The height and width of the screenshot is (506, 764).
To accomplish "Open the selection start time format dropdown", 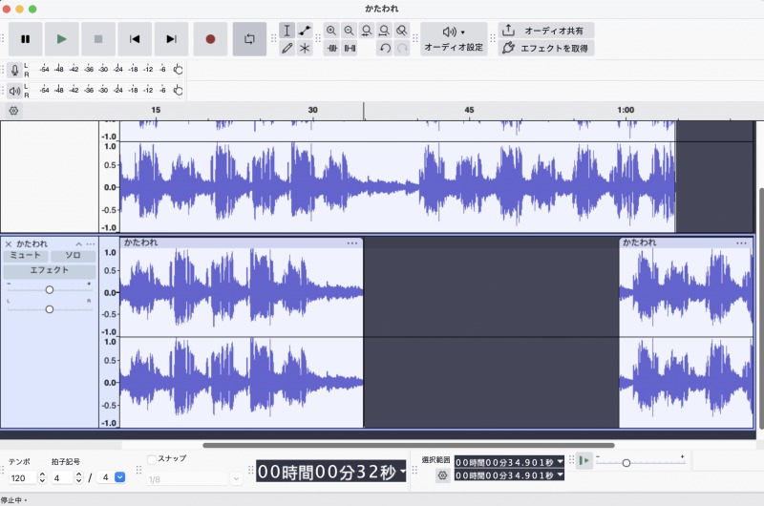I will (x=560, y=461).
